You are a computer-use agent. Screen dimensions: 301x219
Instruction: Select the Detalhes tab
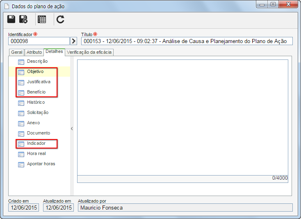tap(54, 52)
